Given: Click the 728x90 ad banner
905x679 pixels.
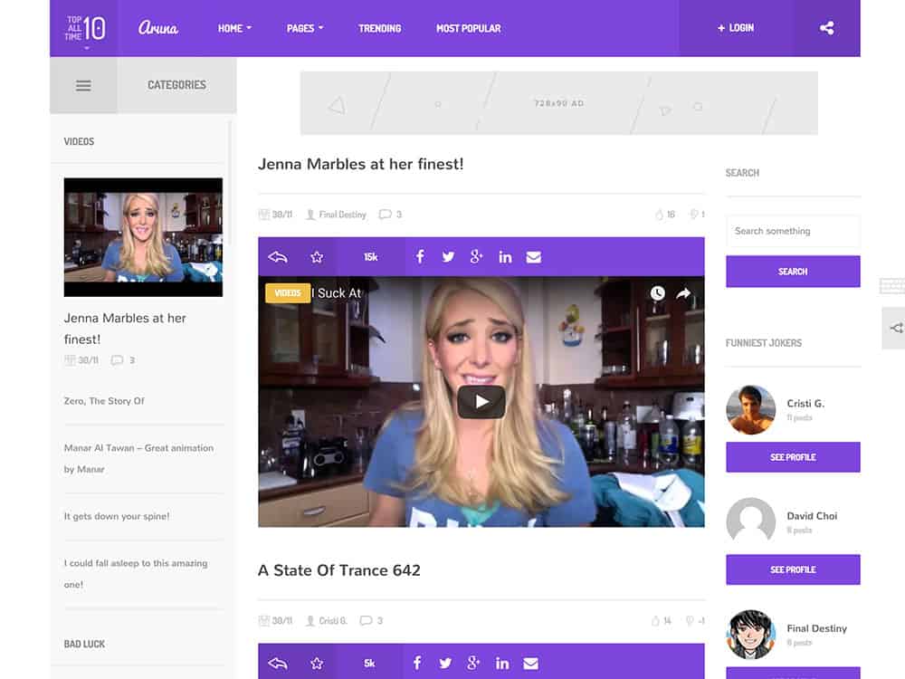Looking at the screenshot, I should tap(558, 103).
